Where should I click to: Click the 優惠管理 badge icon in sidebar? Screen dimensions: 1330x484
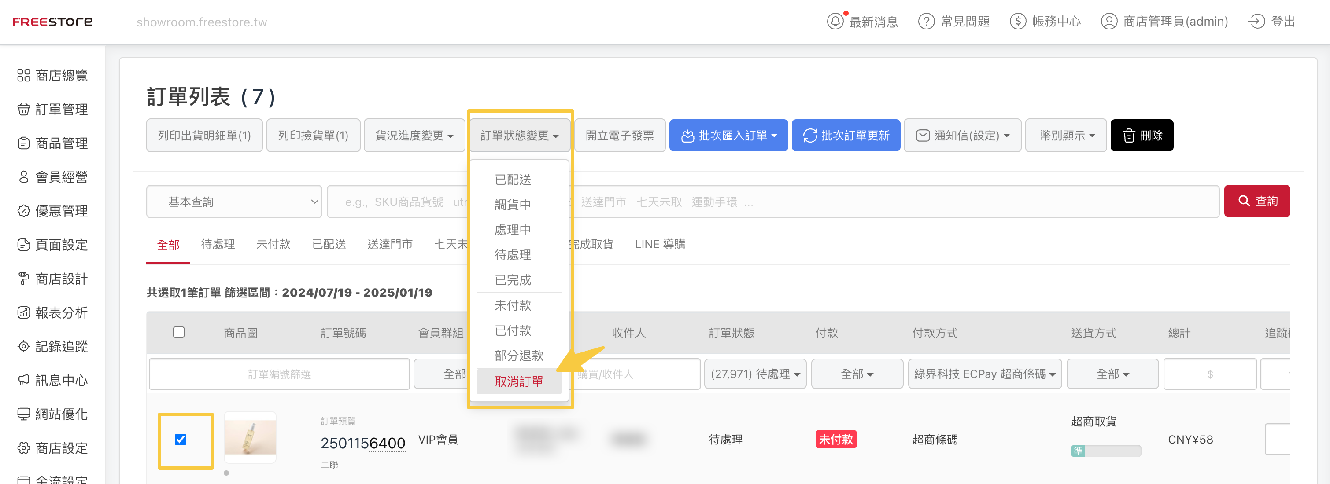[x=24, y=210]
